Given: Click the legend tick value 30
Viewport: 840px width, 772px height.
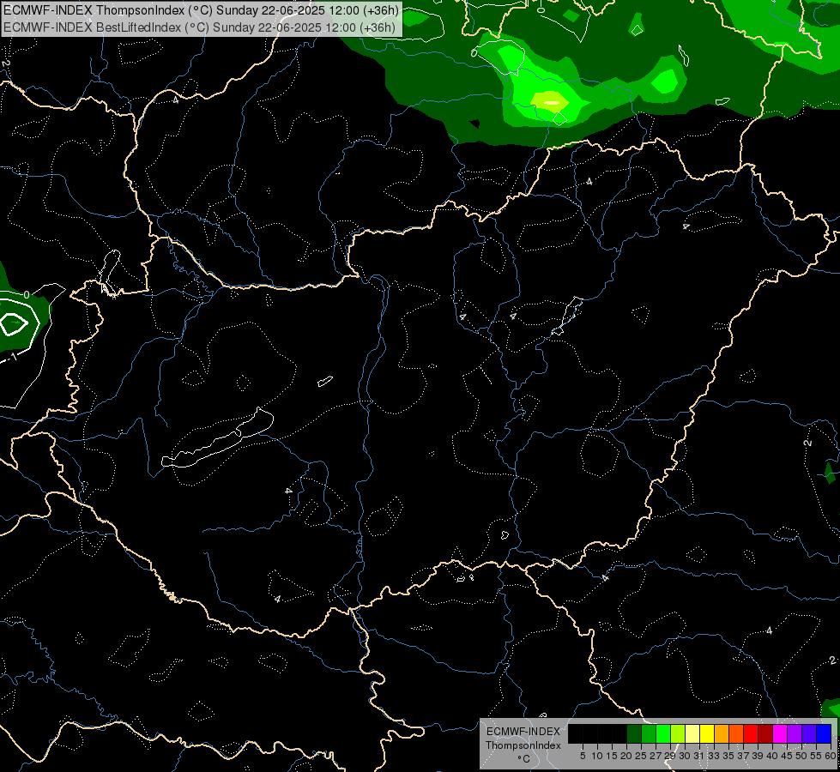Looking at the screenshot, I should click(x=685, y=756).
